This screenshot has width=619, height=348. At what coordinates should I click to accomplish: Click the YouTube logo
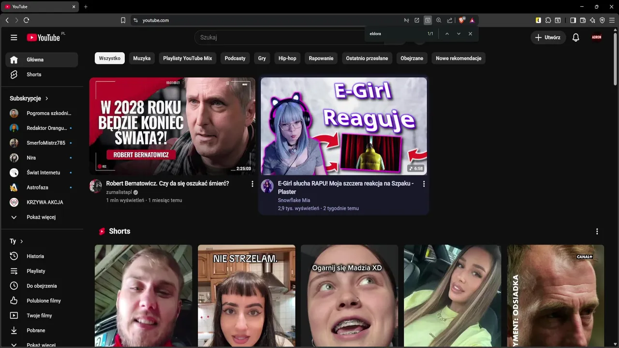tap(44, 38)
